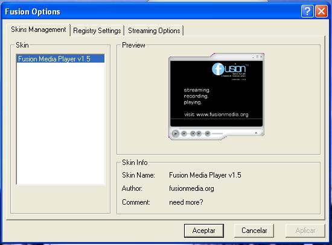Open the Streaming Options tab
332x245 pixels.
pyautogui.click(x=154, y=31)
